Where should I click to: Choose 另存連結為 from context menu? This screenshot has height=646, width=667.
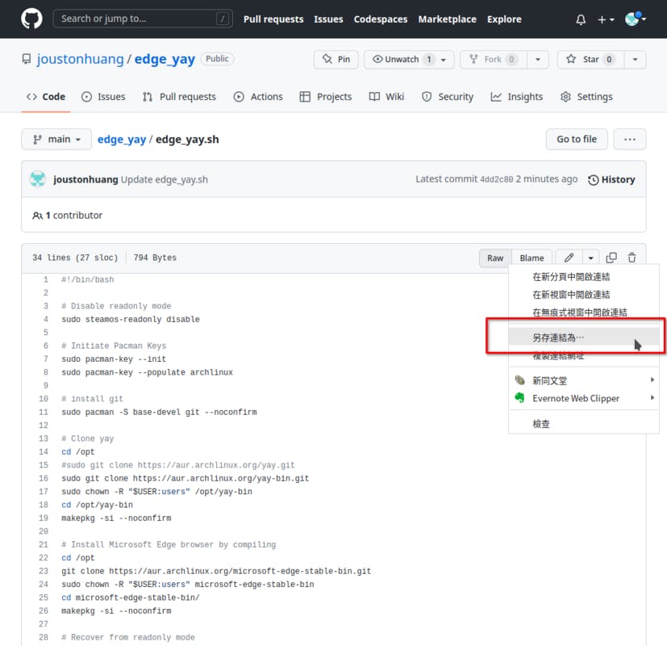coord(584,338)
